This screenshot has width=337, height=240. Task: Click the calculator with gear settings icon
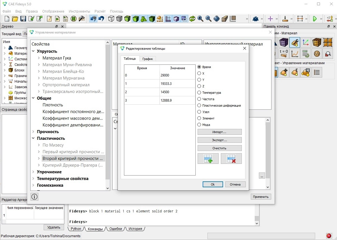(x=306, y=54)
